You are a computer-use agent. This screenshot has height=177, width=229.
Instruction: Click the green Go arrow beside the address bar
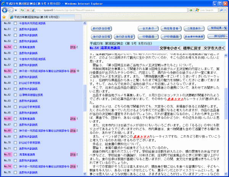[190, 10]
